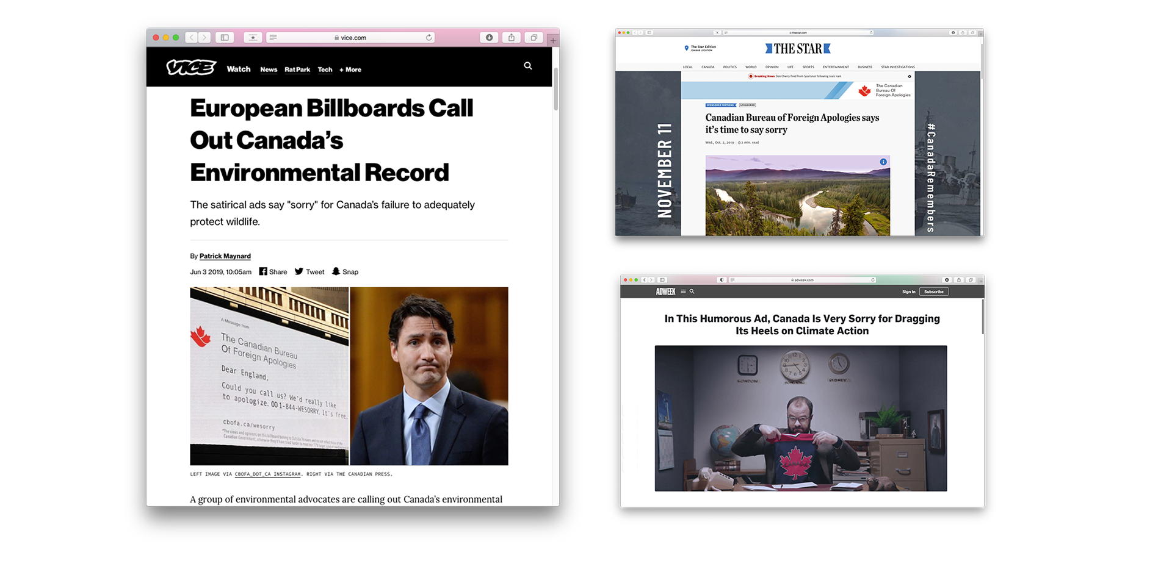Image resolution: width=1172 pixels, height=583 pixels.
Task: Dismiss the Breaking News banner on The Star
Action: point(910,76)
